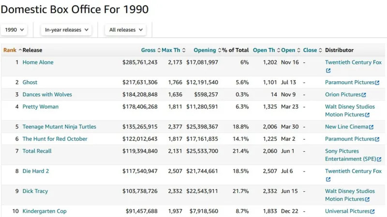The height and width of the screenshot is (217, 387).
Task: Click external link icon next to Orion Pictures
Action: (364, 95)
